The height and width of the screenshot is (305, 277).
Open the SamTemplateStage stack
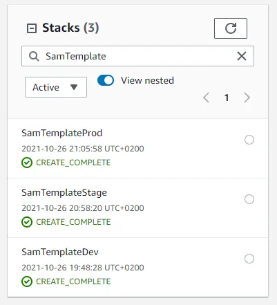click(64, 193)
